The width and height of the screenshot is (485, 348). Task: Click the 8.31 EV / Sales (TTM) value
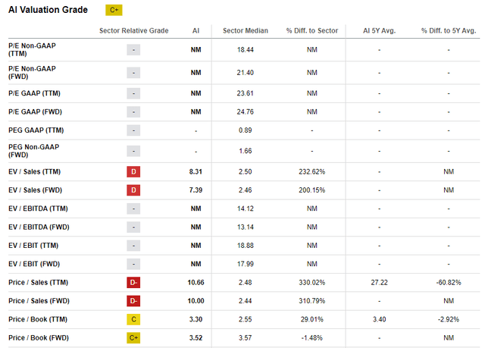196,171
